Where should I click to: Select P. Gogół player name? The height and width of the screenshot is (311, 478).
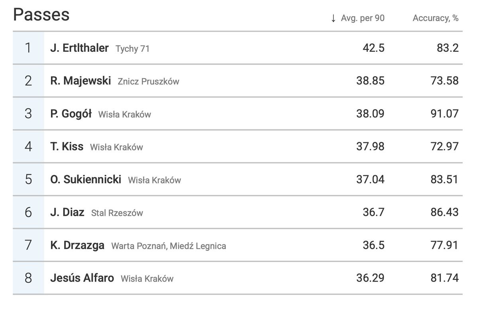pos(71,114)
